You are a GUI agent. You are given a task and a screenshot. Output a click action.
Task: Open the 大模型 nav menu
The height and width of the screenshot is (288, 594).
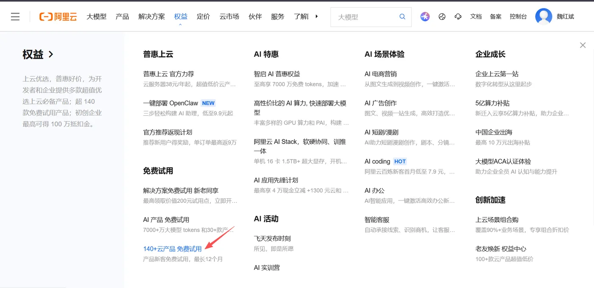tap(96, 17)
